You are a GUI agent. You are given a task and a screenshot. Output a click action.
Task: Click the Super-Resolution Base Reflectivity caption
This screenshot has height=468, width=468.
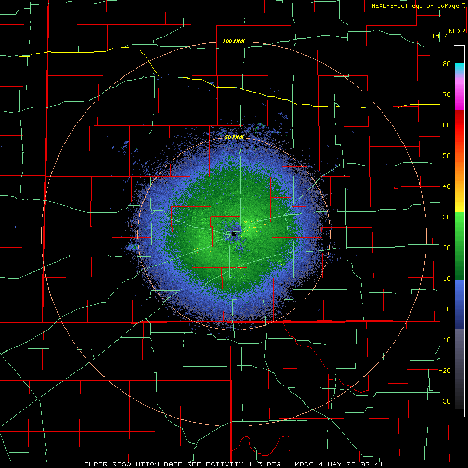tap(164, 464)
